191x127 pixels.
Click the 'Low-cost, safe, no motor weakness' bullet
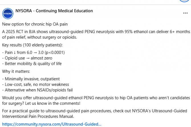click(x=36, y=84)
